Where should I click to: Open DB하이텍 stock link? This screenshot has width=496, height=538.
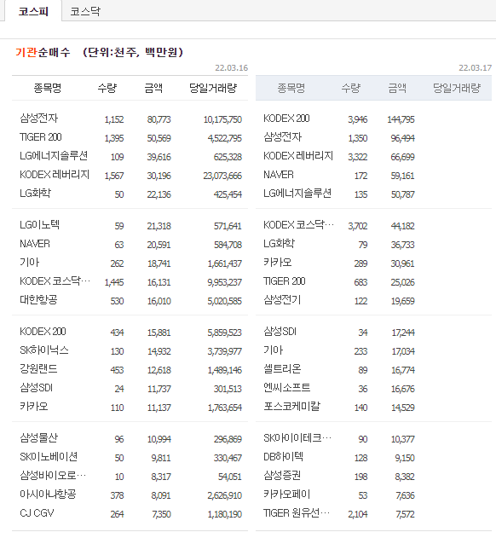pos(283,457)
